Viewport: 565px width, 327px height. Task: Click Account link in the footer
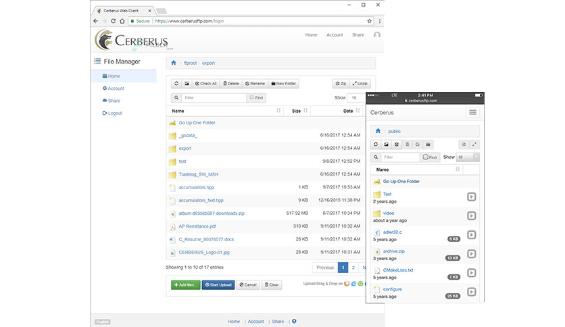pos(256,321)
